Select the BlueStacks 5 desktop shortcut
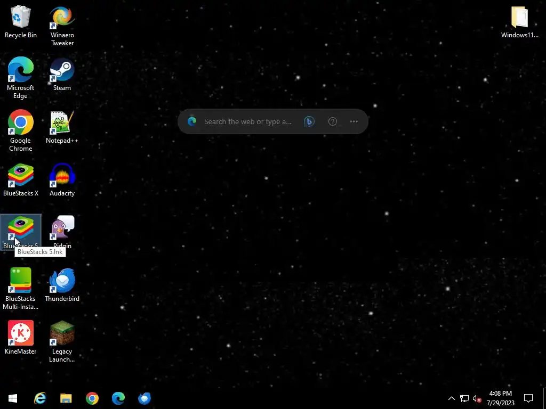 (x=21, y=232)
